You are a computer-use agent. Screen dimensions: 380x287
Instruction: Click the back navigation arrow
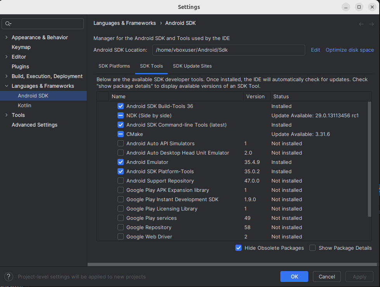click(x=361, y=24)
